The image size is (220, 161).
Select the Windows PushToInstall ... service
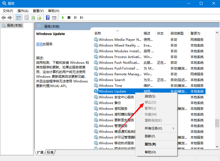(150, 68)
